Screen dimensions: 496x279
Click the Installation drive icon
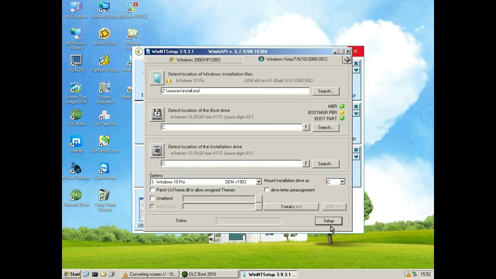(x=157, y=150)
